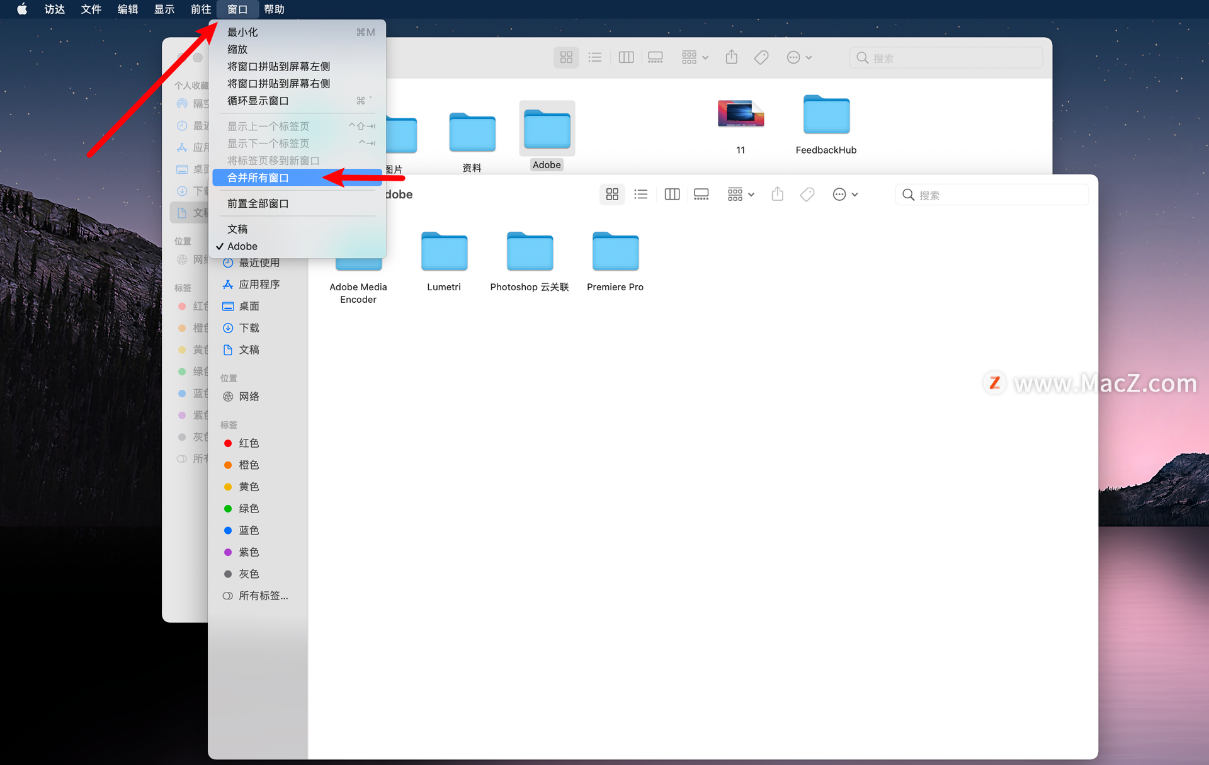The width and height of the screenshot is (1209, 765).
Task: Click the search field in back window
Action: 946,58
